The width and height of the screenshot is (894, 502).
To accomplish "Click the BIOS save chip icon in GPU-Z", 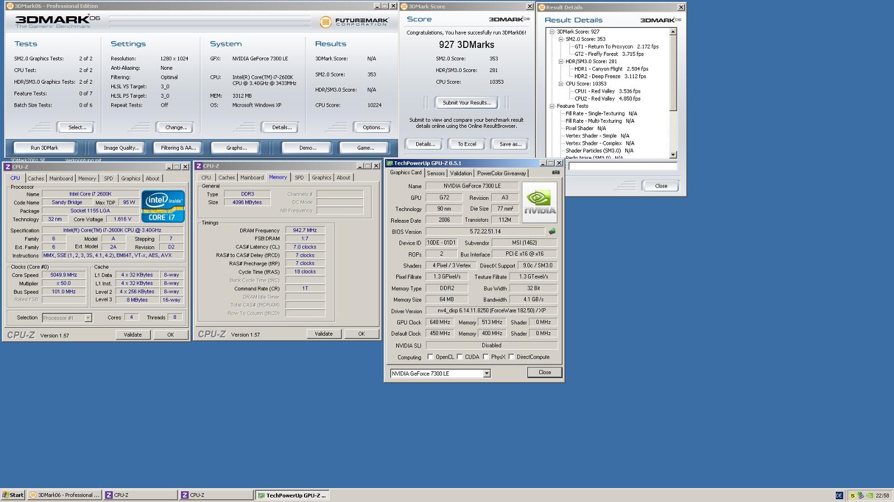I will tap(552, 231).
